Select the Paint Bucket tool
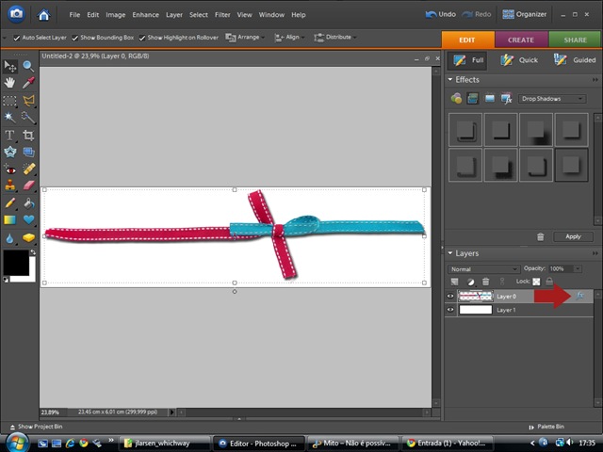Image resolution: width=603 pixels, height=452 pixels. click(x=28, y=203)
